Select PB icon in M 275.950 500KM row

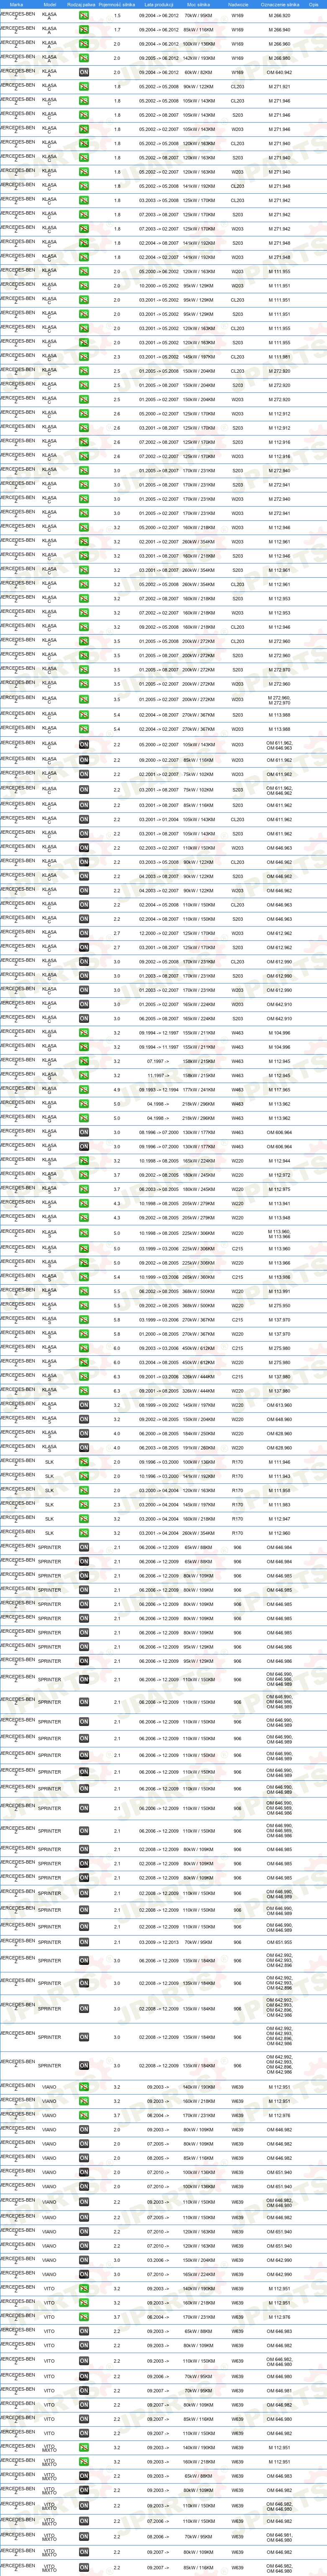click(x=84, y=1305)
